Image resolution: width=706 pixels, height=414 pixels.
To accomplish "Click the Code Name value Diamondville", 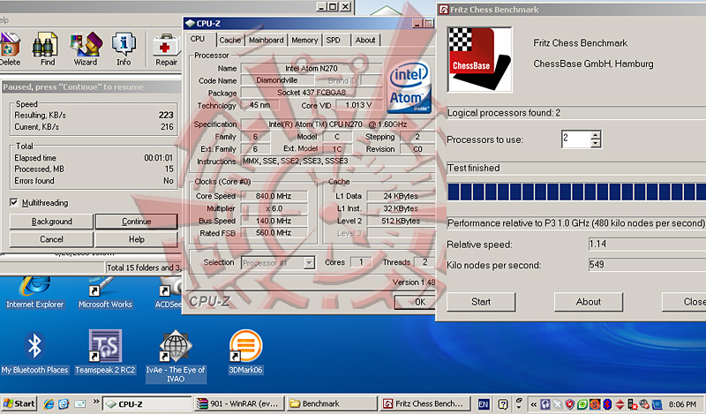I will [277, 80].
